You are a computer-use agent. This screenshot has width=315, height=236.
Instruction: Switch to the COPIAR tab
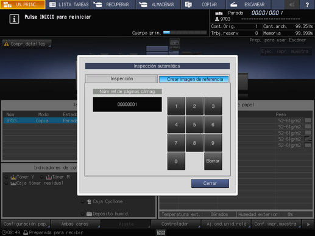click(x=204, y=4)
